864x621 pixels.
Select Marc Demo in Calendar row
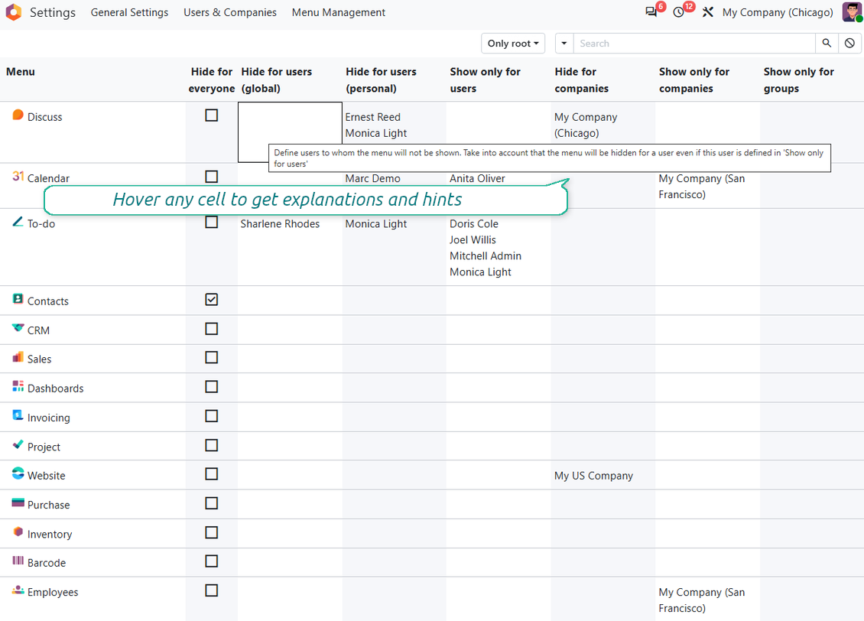coord(372,178)
